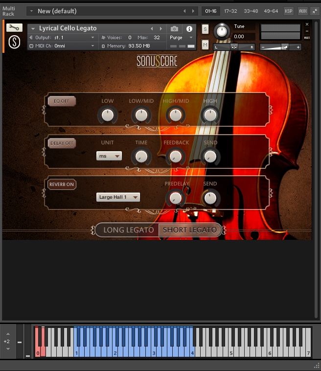Open the KSP multi script editor

click(288, 11)
